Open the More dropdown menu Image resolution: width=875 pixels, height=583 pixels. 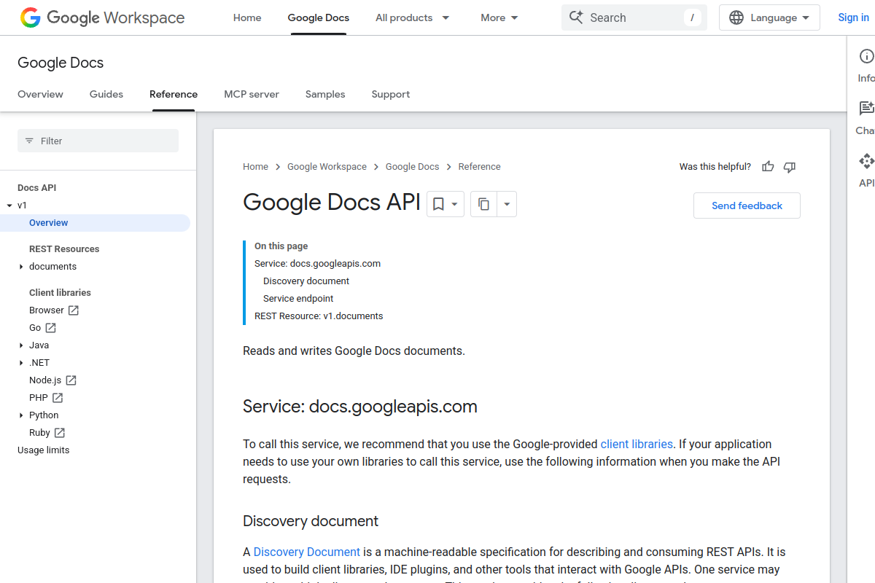click(499, 17)
